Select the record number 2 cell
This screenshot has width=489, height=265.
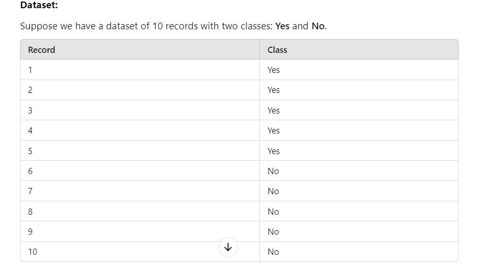30,90
